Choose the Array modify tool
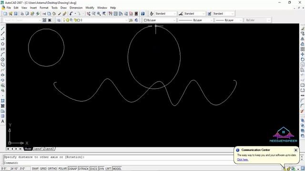305x171 pixels. click(x=303, y=49)
